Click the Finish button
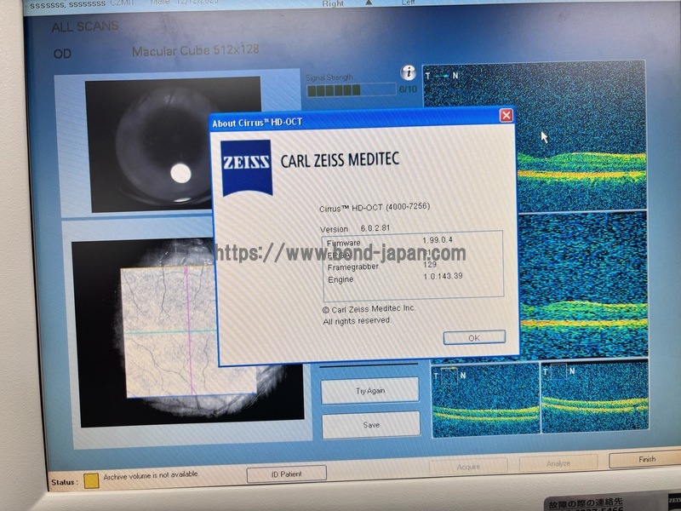Viewport: 681px width, 511px height. click(645, 460)
